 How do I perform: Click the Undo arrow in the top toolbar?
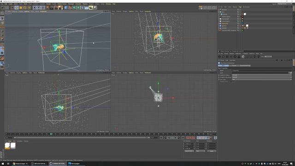coord(3,8)
